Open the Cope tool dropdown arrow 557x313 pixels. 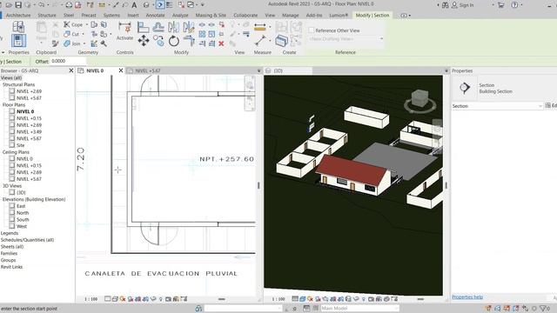click(x=87, y=24)
